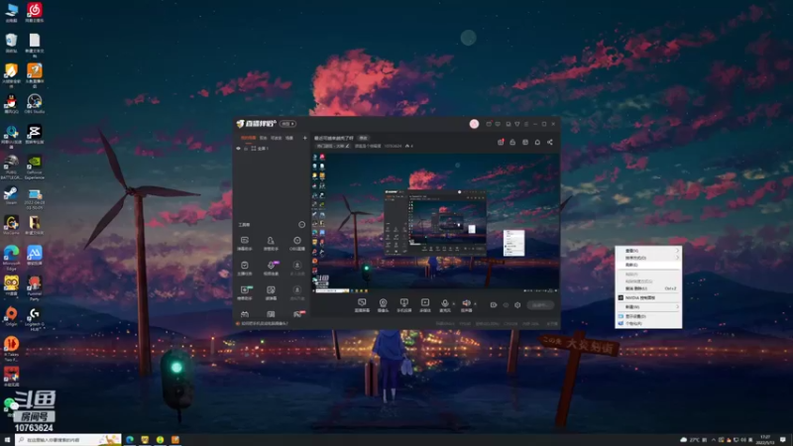The image size is (793, 446).
Task: Open the Windows Start menu
Action: click(x=7, y=440)
